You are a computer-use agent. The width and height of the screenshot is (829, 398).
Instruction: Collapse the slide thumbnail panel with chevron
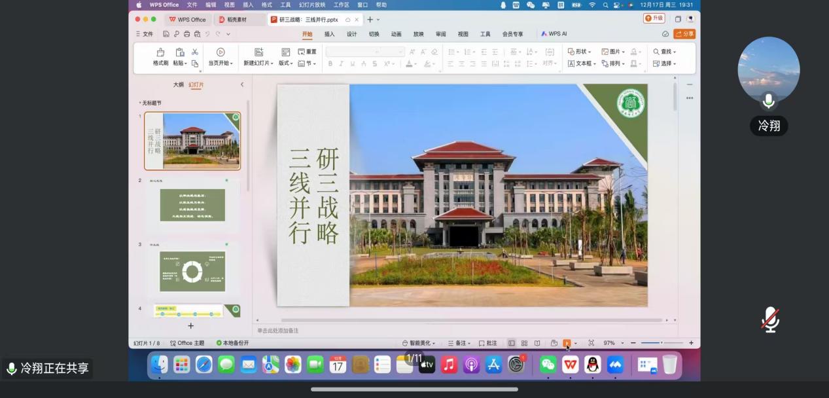242,84
